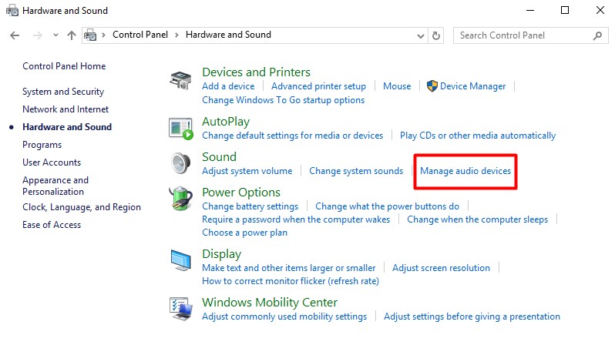Viewport: 615px width, 355px height.
Task: Expand the address bar history dropdown
Action: tap(420, 35)
